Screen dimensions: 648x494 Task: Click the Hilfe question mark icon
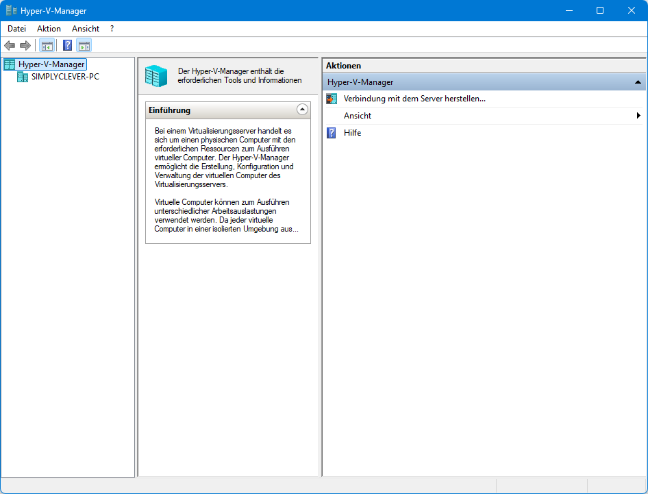click(332, 133)
